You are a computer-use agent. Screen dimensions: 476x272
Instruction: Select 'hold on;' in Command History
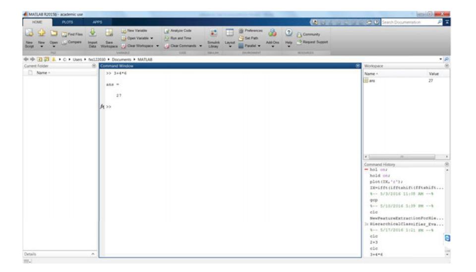pyautogui.click(x=379, y=176)
